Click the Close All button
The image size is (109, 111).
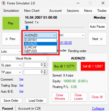click(97, 97)
